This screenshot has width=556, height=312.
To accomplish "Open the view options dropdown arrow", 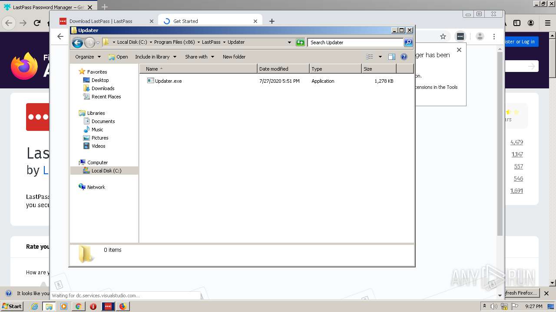I will (380, 57).
